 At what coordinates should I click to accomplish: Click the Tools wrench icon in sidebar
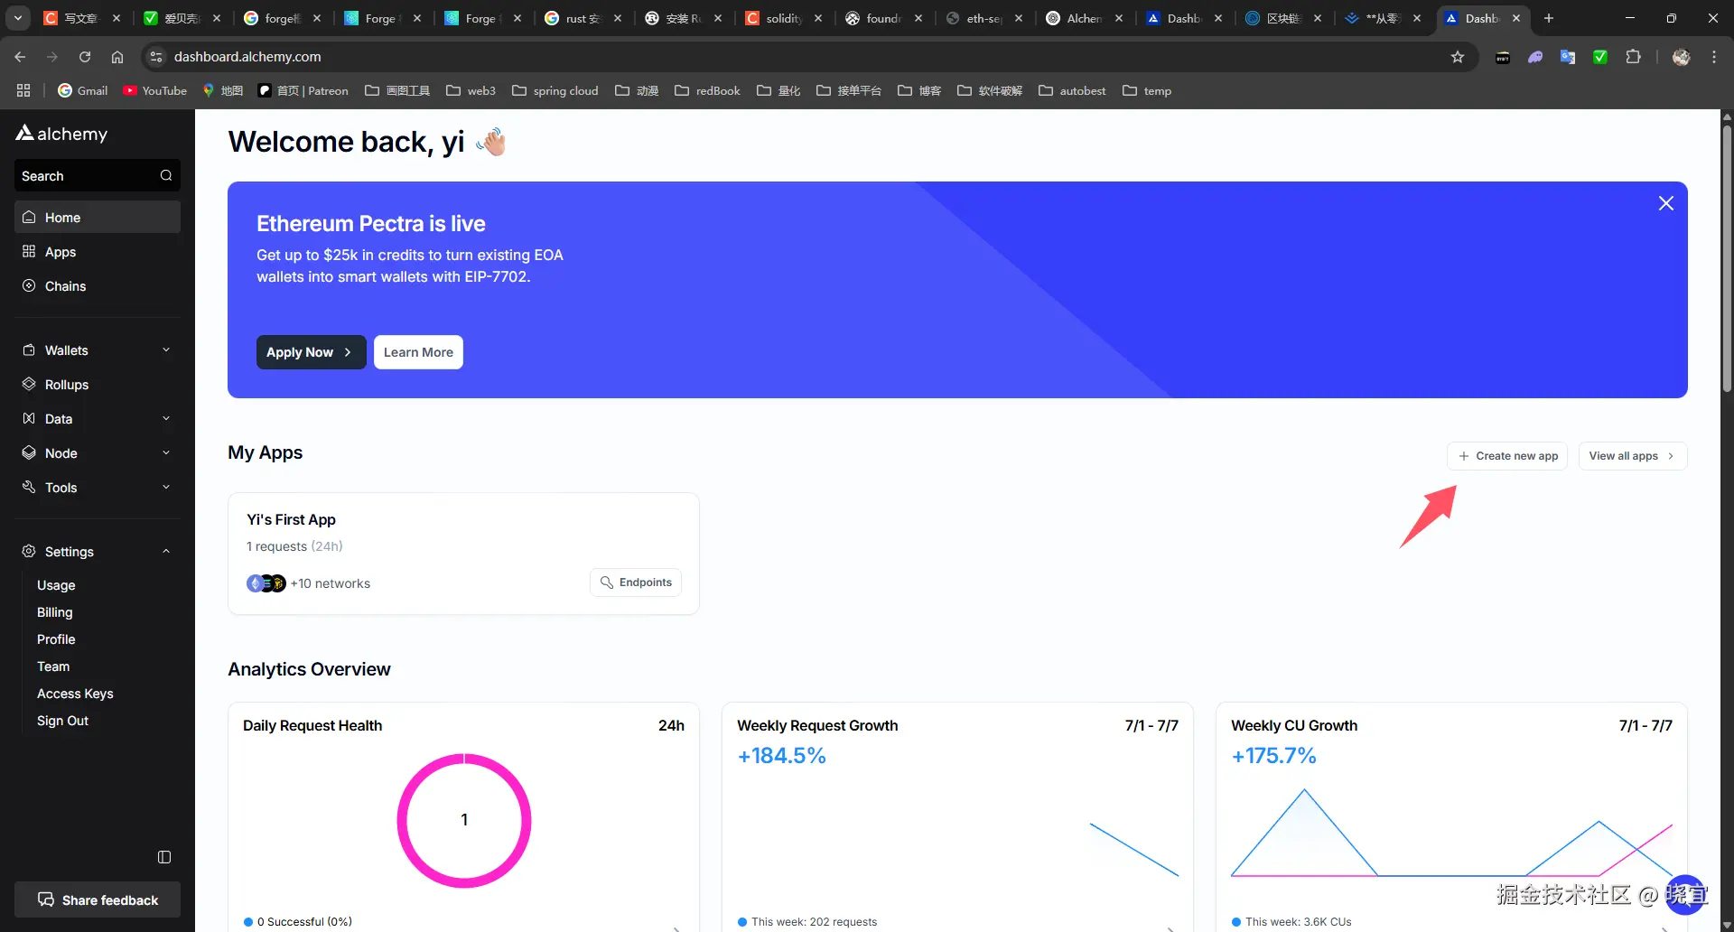[29, 488]
